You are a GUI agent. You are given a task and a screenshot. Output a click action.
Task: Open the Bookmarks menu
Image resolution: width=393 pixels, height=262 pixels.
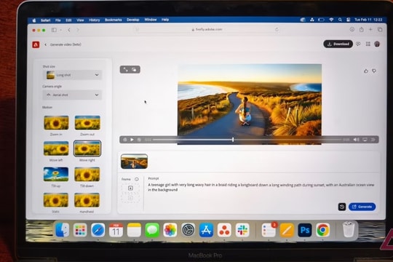coord(114,20)
